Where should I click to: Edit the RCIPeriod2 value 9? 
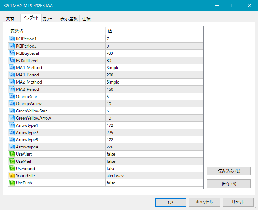[154, 46]
